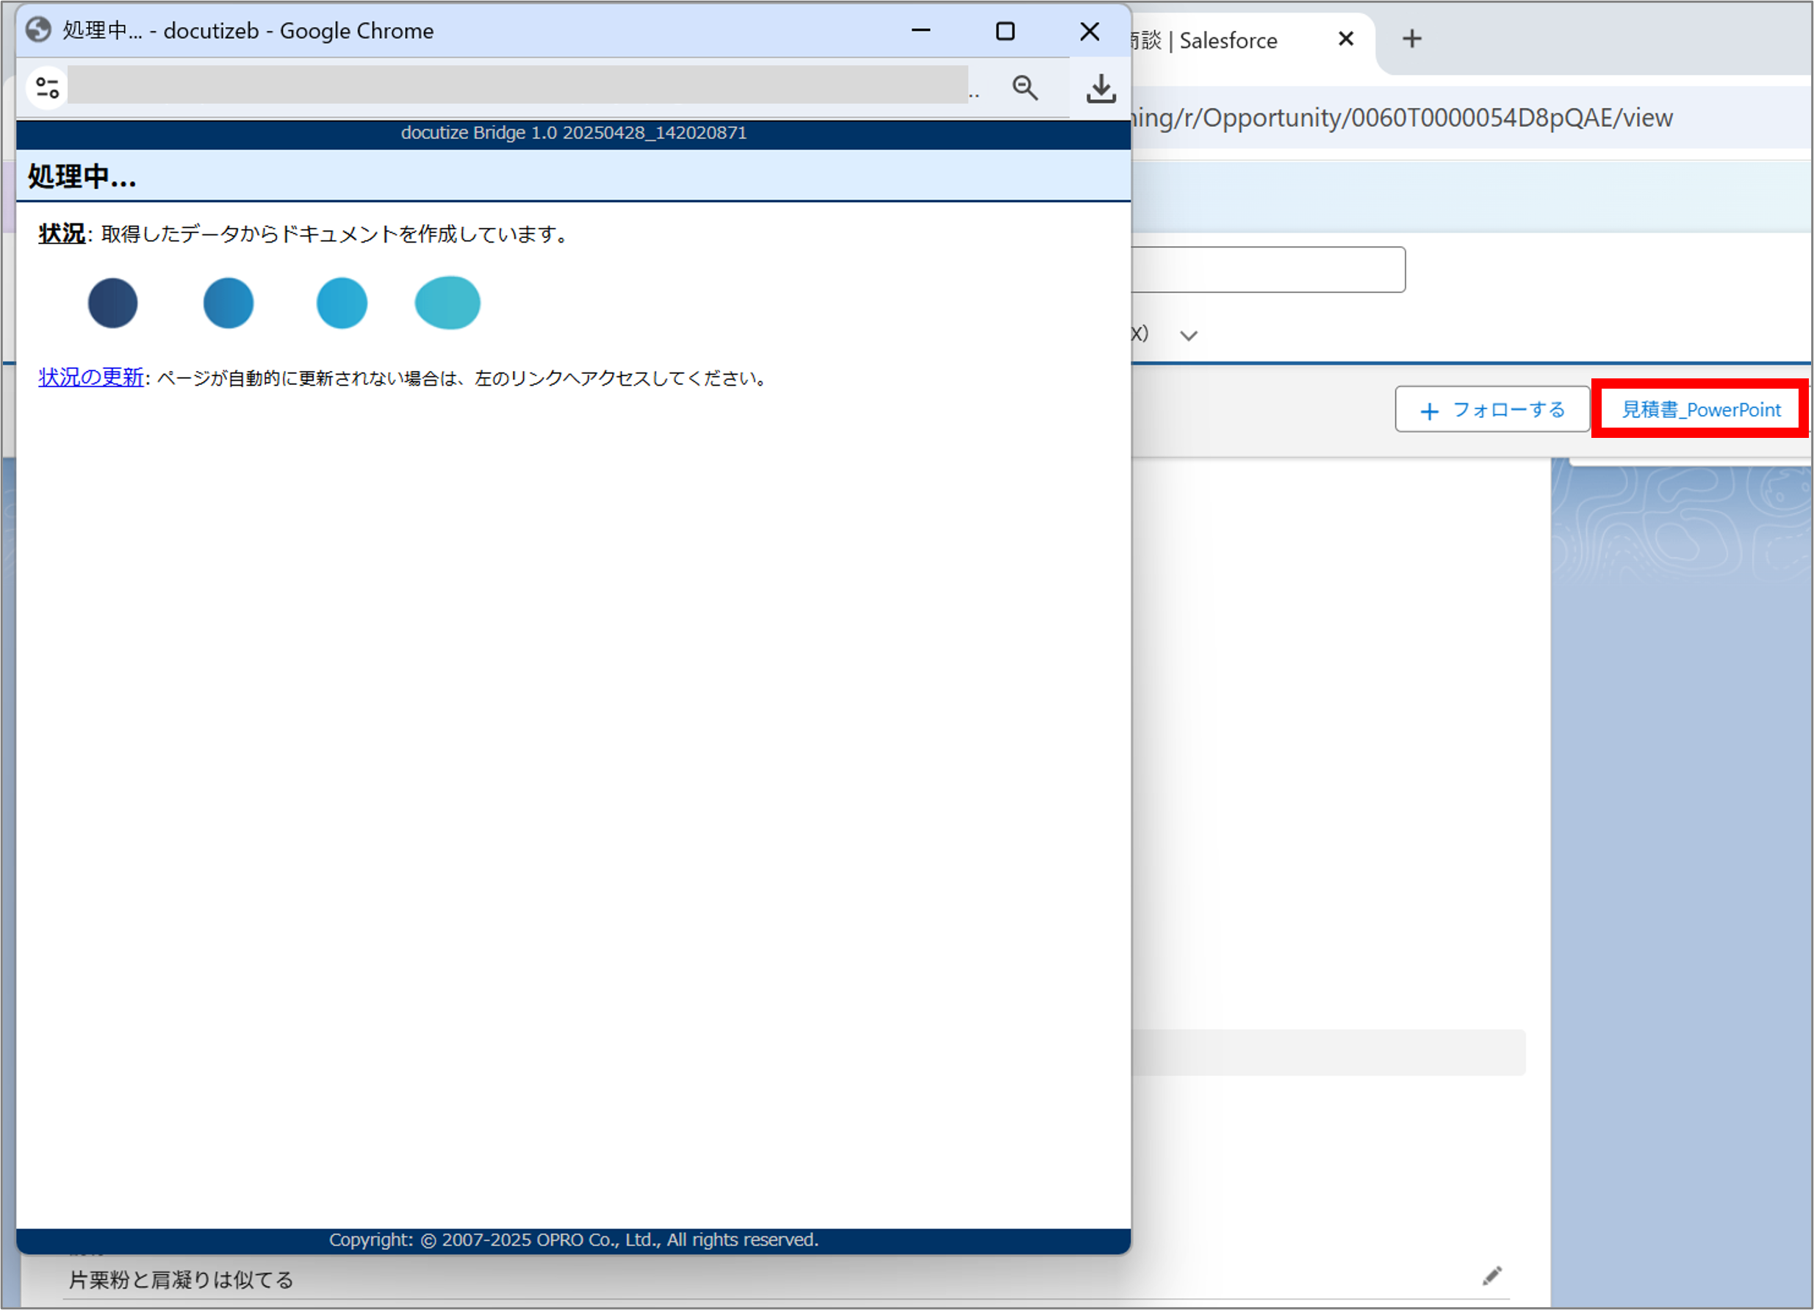
Task: Click the darkest navy progress dot
Action: click(x=112, y=303)
